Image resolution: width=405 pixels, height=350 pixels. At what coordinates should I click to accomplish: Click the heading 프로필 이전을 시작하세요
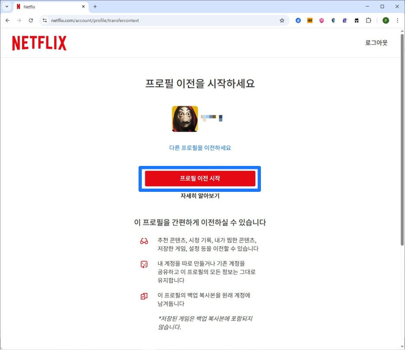(x=200, y=83)
